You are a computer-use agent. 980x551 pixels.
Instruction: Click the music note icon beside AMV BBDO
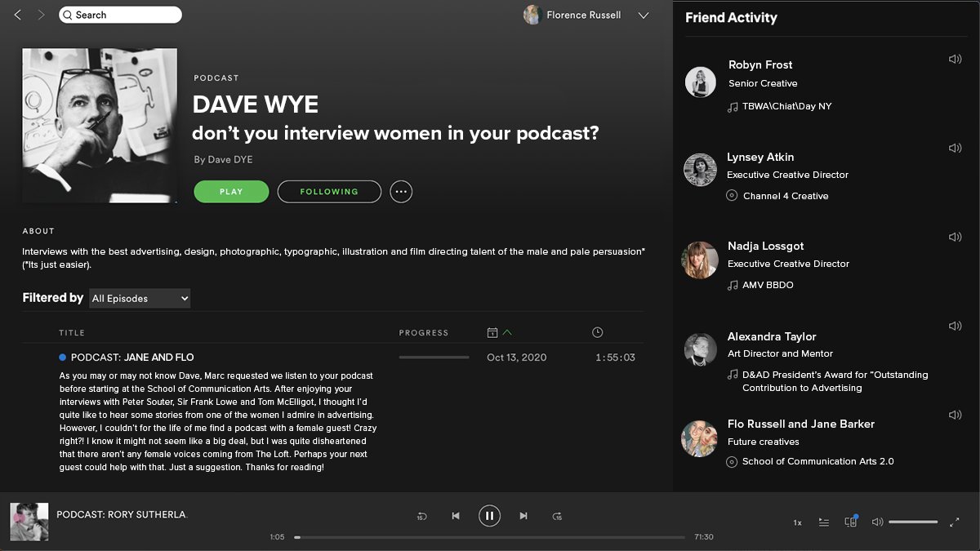(733, 286)
